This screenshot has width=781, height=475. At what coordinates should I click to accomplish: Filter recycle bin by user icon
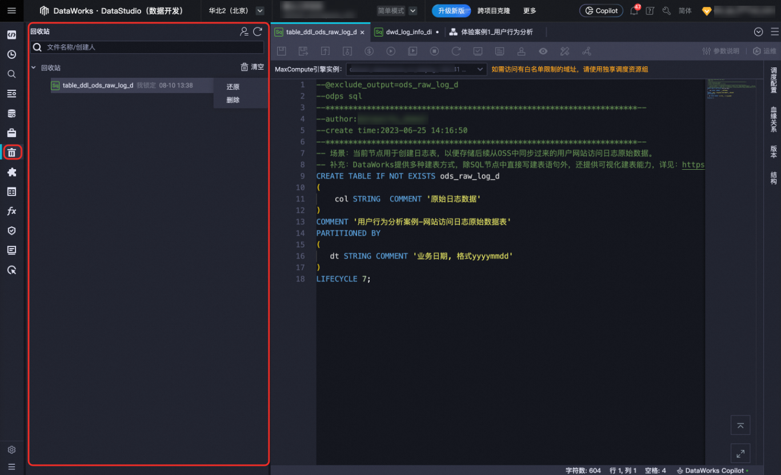[x=244, y=31]
